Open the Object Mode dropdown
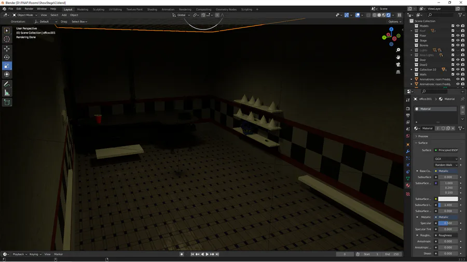Image resolution: width=467 pixels, height=262 pixels. click(x=25, y=15)
